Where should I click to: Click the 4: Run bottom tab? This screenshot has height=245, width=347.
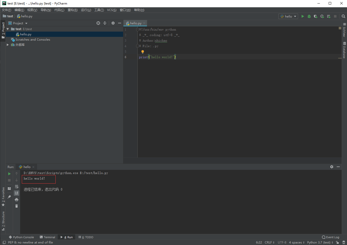[x=66, y=237]
